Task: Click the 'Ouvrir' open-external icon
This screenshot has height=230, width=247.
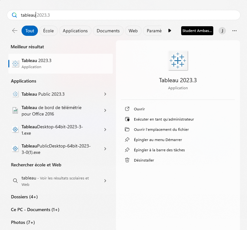Action: coord(127,109)
